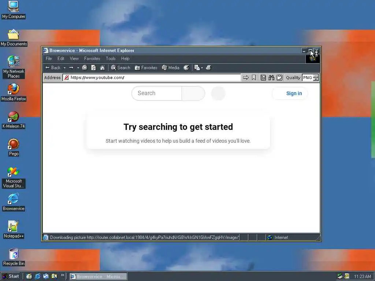Click the bookmark icon next to Go arrow
This screenshot has height=281, width=375.
pos(254,78)
